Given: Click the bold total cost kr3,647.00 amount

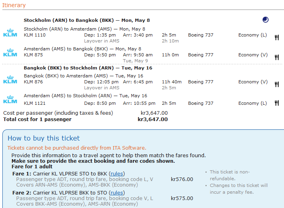Looking at the screenshot, I should click(x=153, y=119).
